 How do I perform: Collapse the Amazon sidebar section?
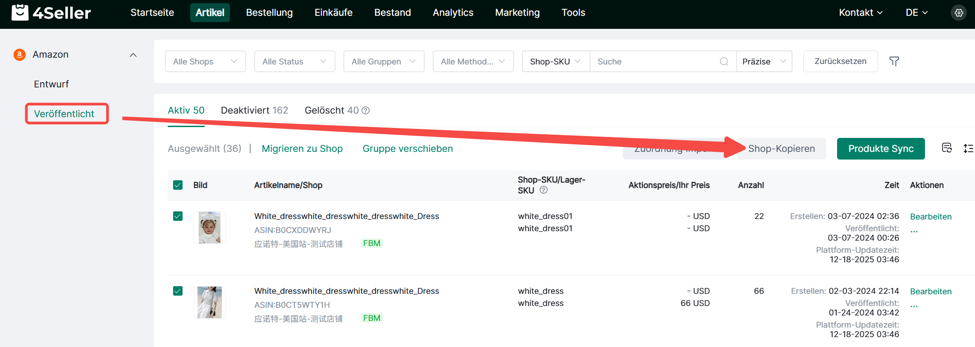(x=133, y=55)
